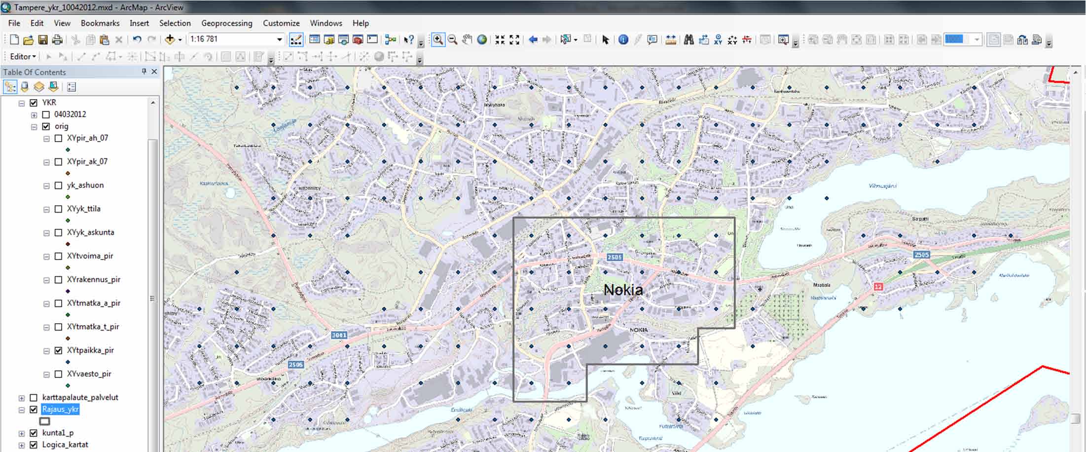Click the What's This help icon
The height and width of the screenshot is (452, 1086).
coord(408,39)
